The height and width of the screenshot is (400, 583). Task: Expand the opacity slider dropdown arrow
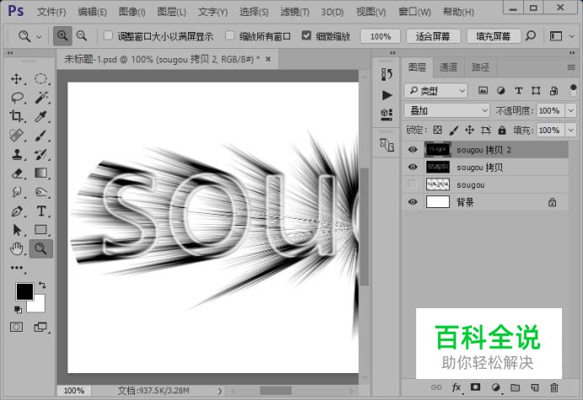point(570,110)
